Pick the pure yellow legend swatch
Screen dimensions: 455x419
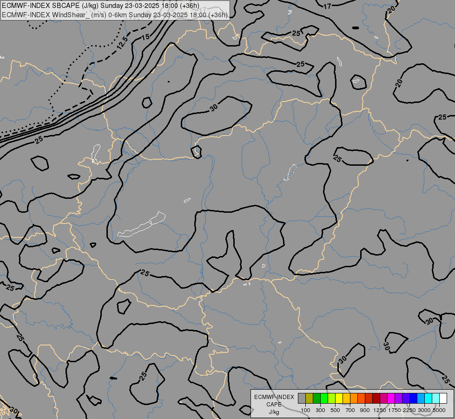click(x=339, y=398)
